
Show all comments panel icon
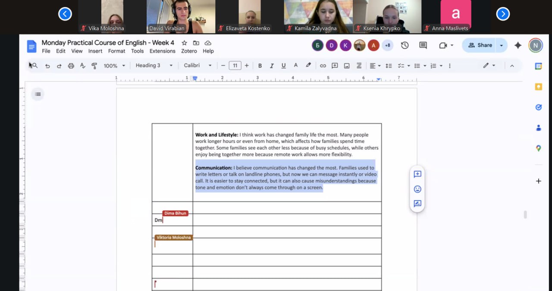pos(423,45)
